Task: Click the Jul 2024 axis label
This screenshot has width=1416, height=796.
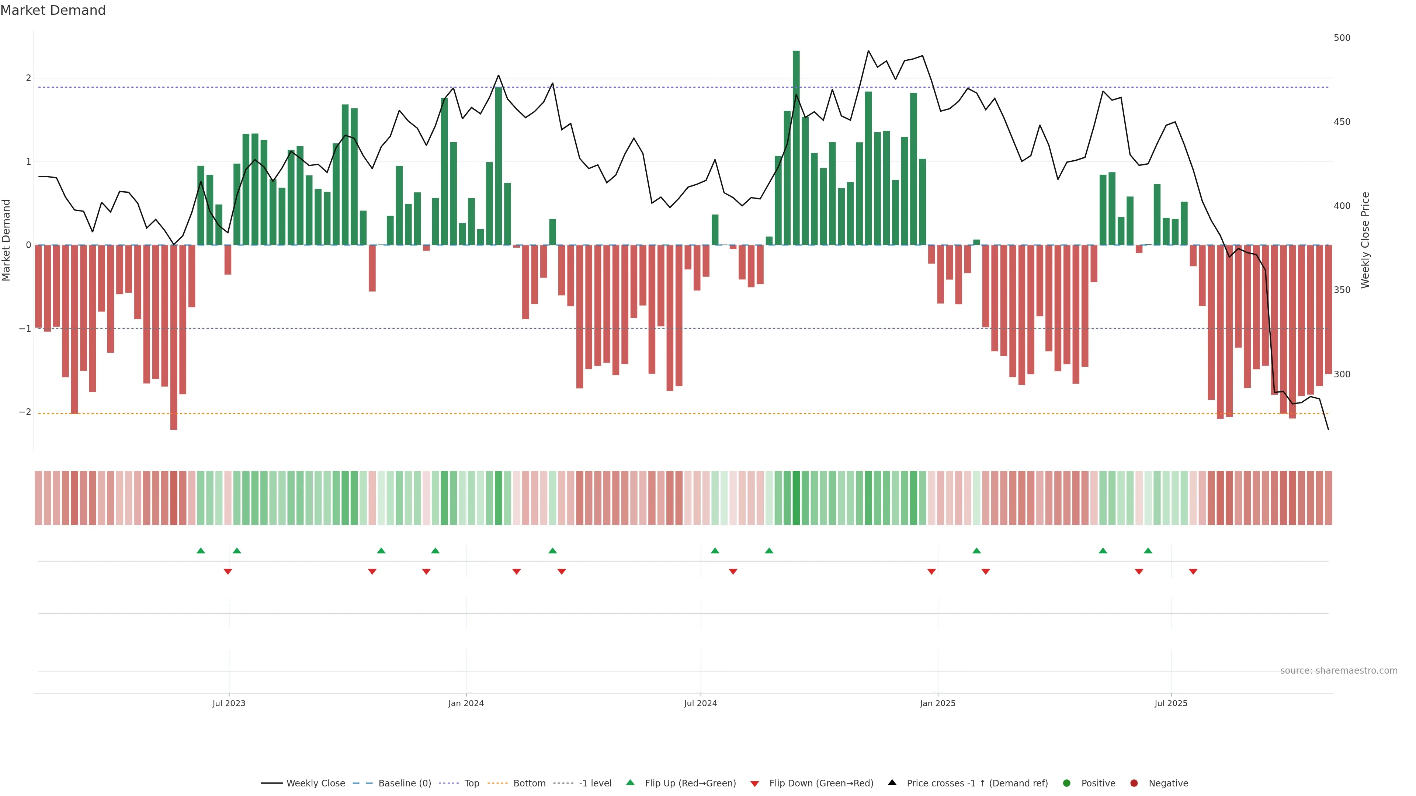Action: pyautogui.click(x=700, y=703)
